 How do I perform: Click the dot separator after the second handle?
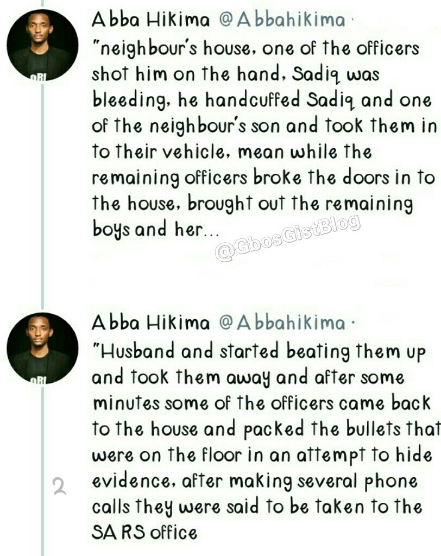(351, 324)
